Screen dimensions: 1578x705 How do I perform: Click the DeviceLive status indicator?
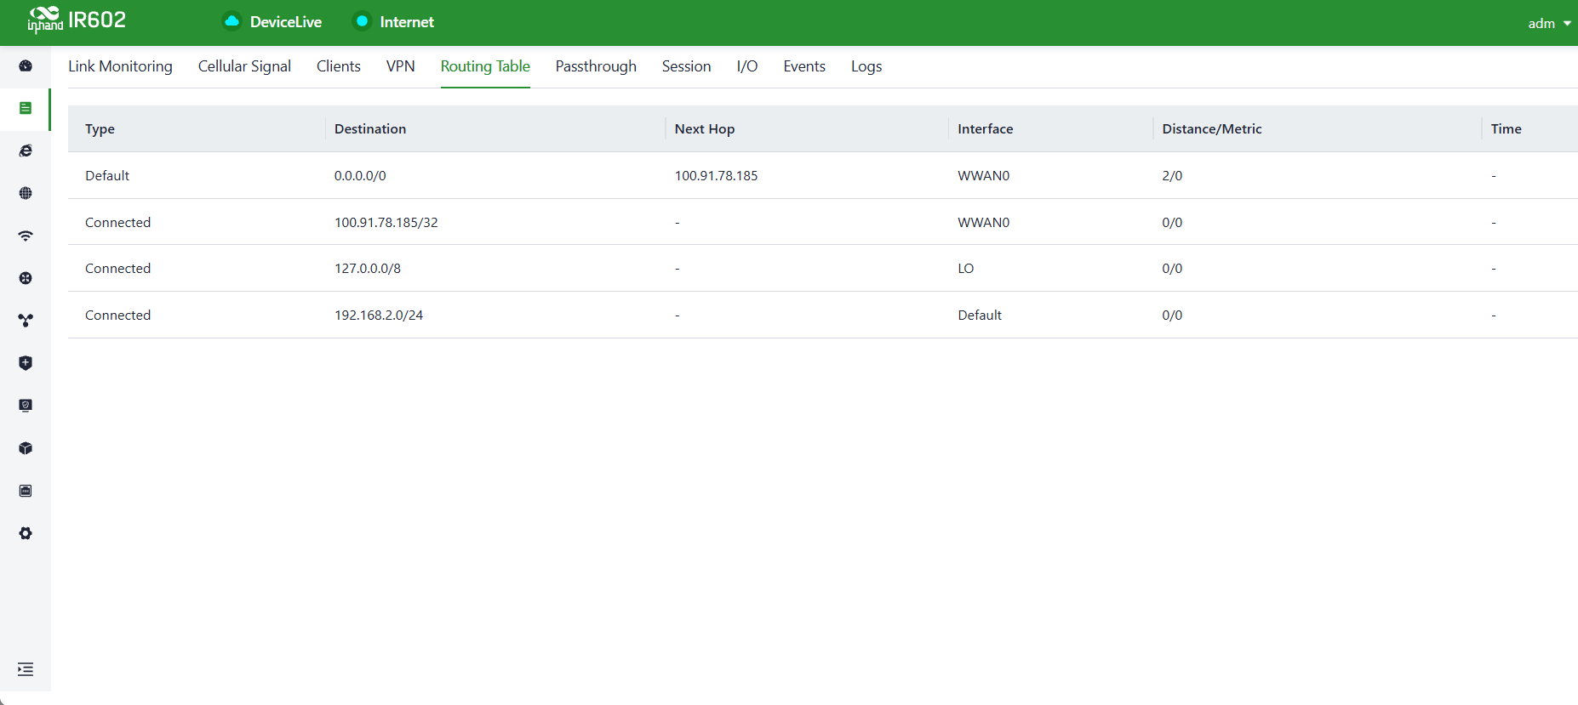click(x=272, y=22)
